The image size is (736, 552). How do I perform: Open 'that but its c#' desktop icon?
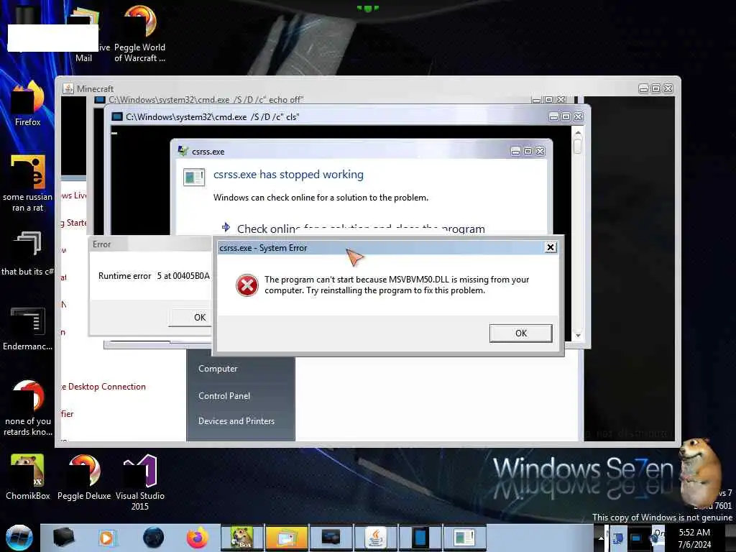[28, 254]
